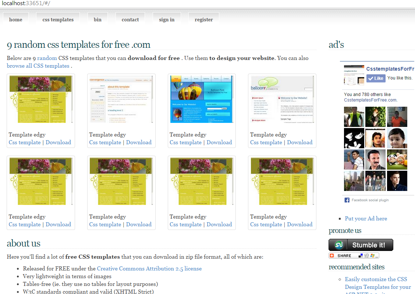Open the Put your Ad here link

[x=366, y=219]
